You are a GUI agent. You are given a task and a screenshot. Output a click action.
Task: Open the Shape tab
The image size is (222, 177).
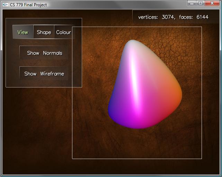(44, 32)
